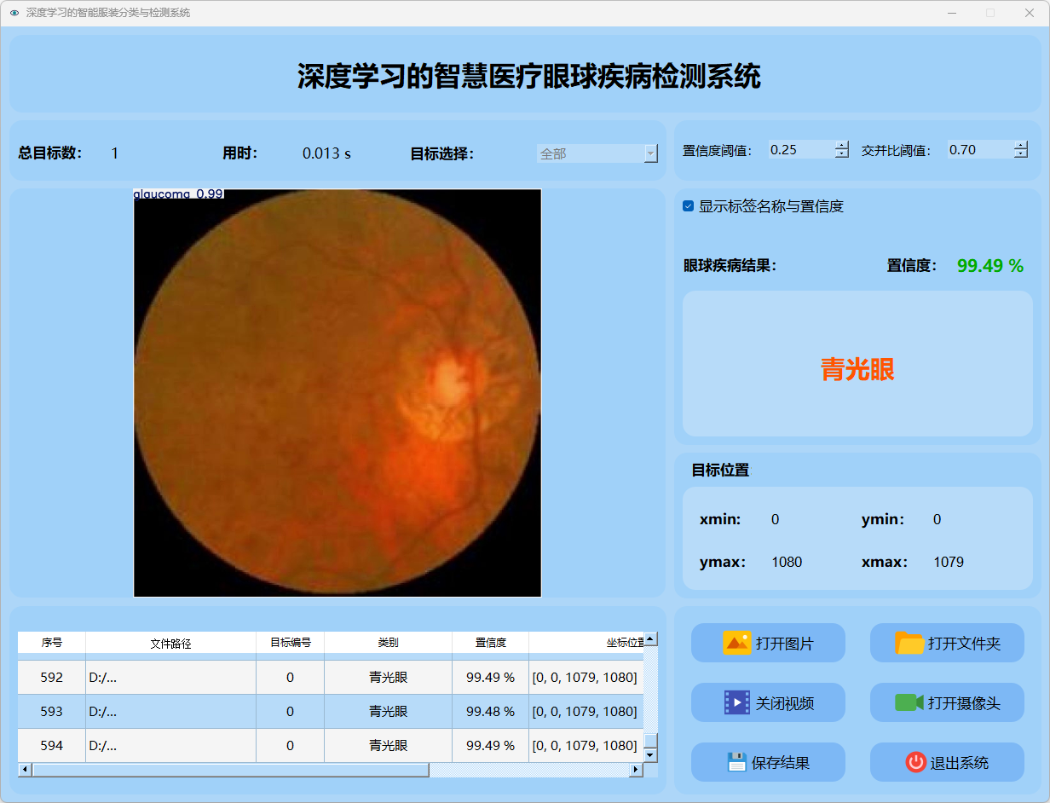This screenshot has height=803, width=1050.
Task: Click the 交并比阈值 input field 0.70
Action: [x=980, y=149]
